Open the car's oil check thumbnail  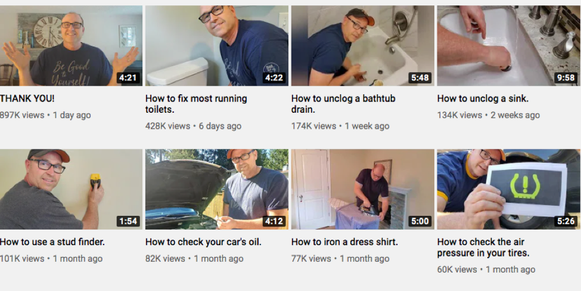(x=217, y=189)
